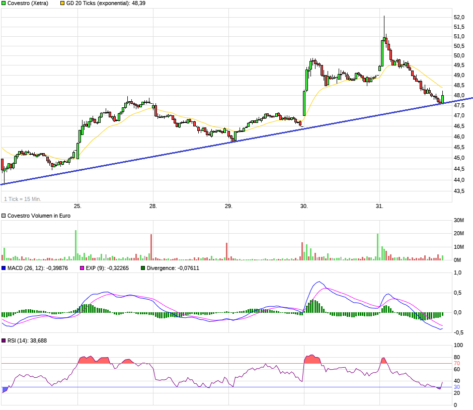Viewport: 473px width, 410px height.
Task: Click the blue MACD legend swatch
Action: tap(4, 268)
